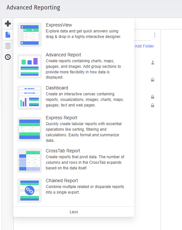Choose Advanced Report menu entry
The image size is (182, 230).
point(63,55)
